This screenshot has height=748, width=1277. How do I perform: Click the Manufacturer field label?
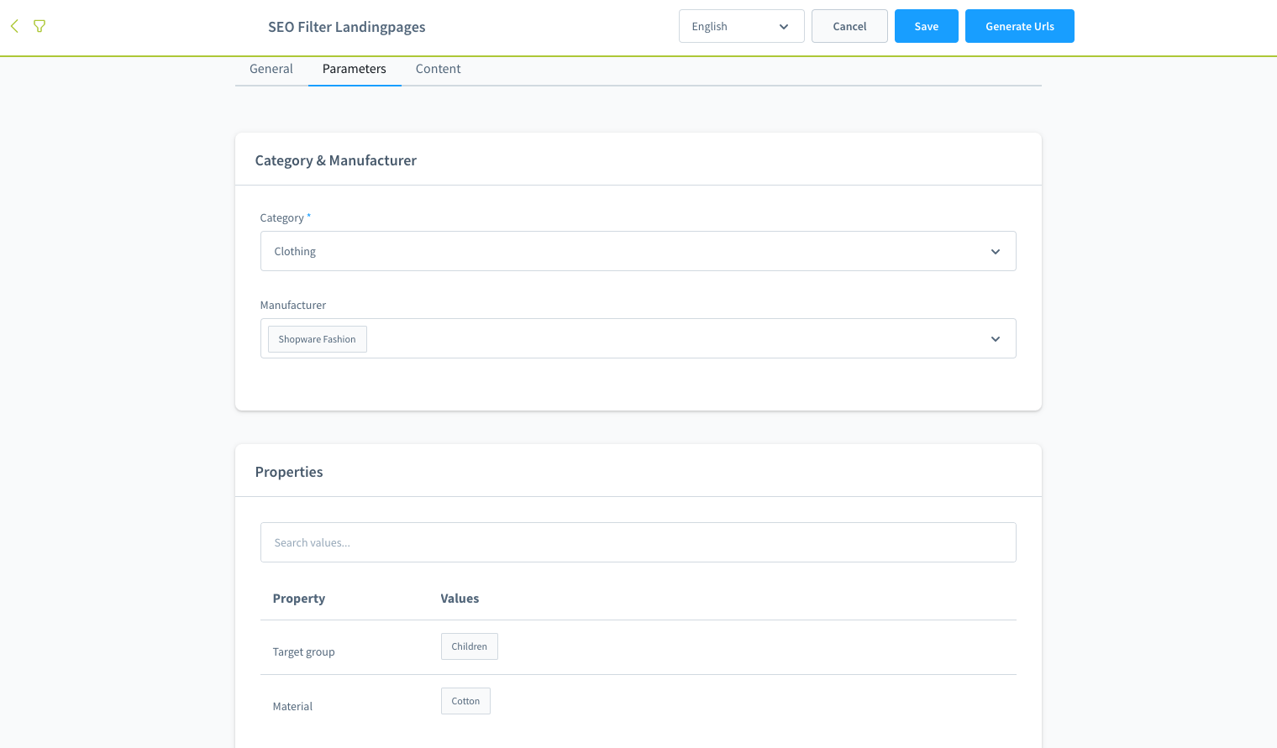click(293, 305)
